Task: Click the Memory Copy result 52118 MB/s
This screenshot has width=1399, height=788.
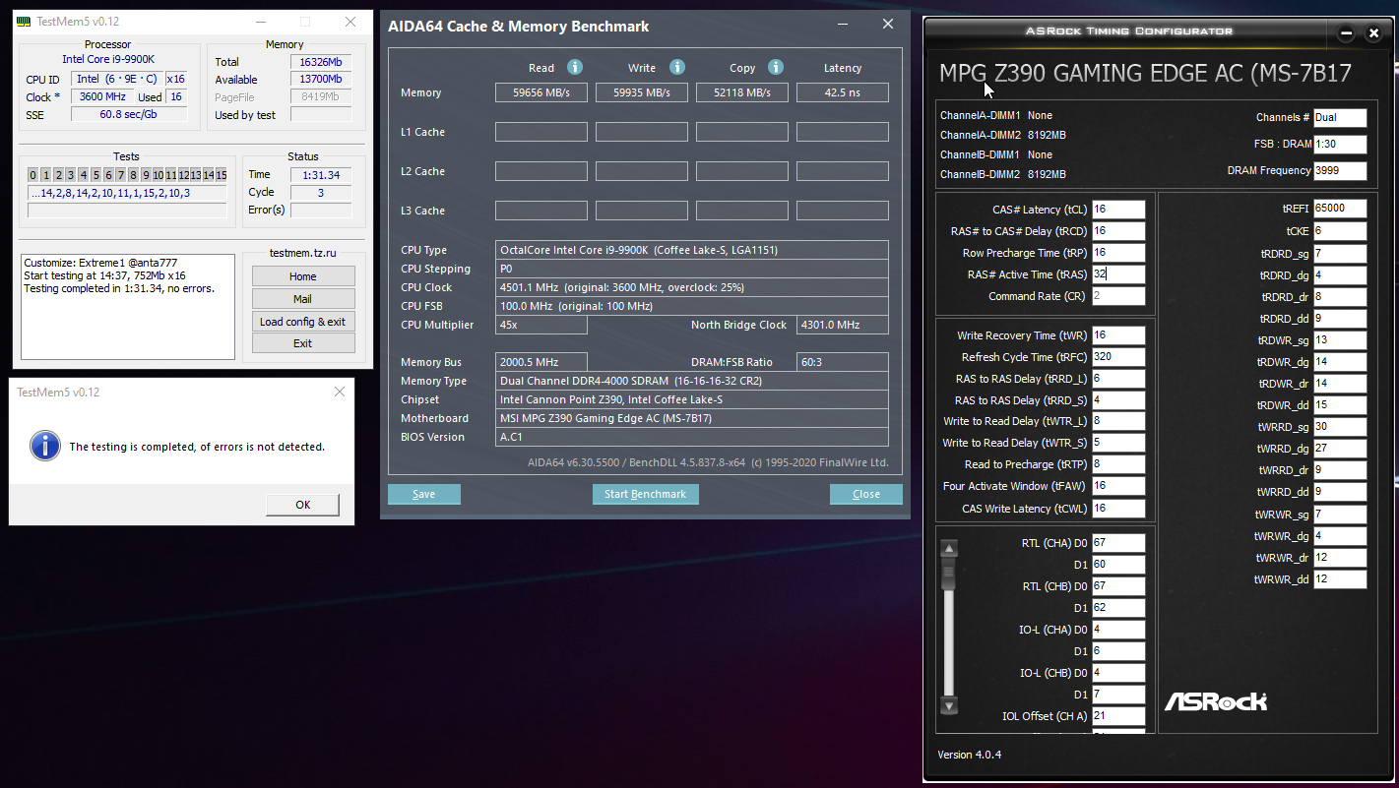Action: [742, 92]
